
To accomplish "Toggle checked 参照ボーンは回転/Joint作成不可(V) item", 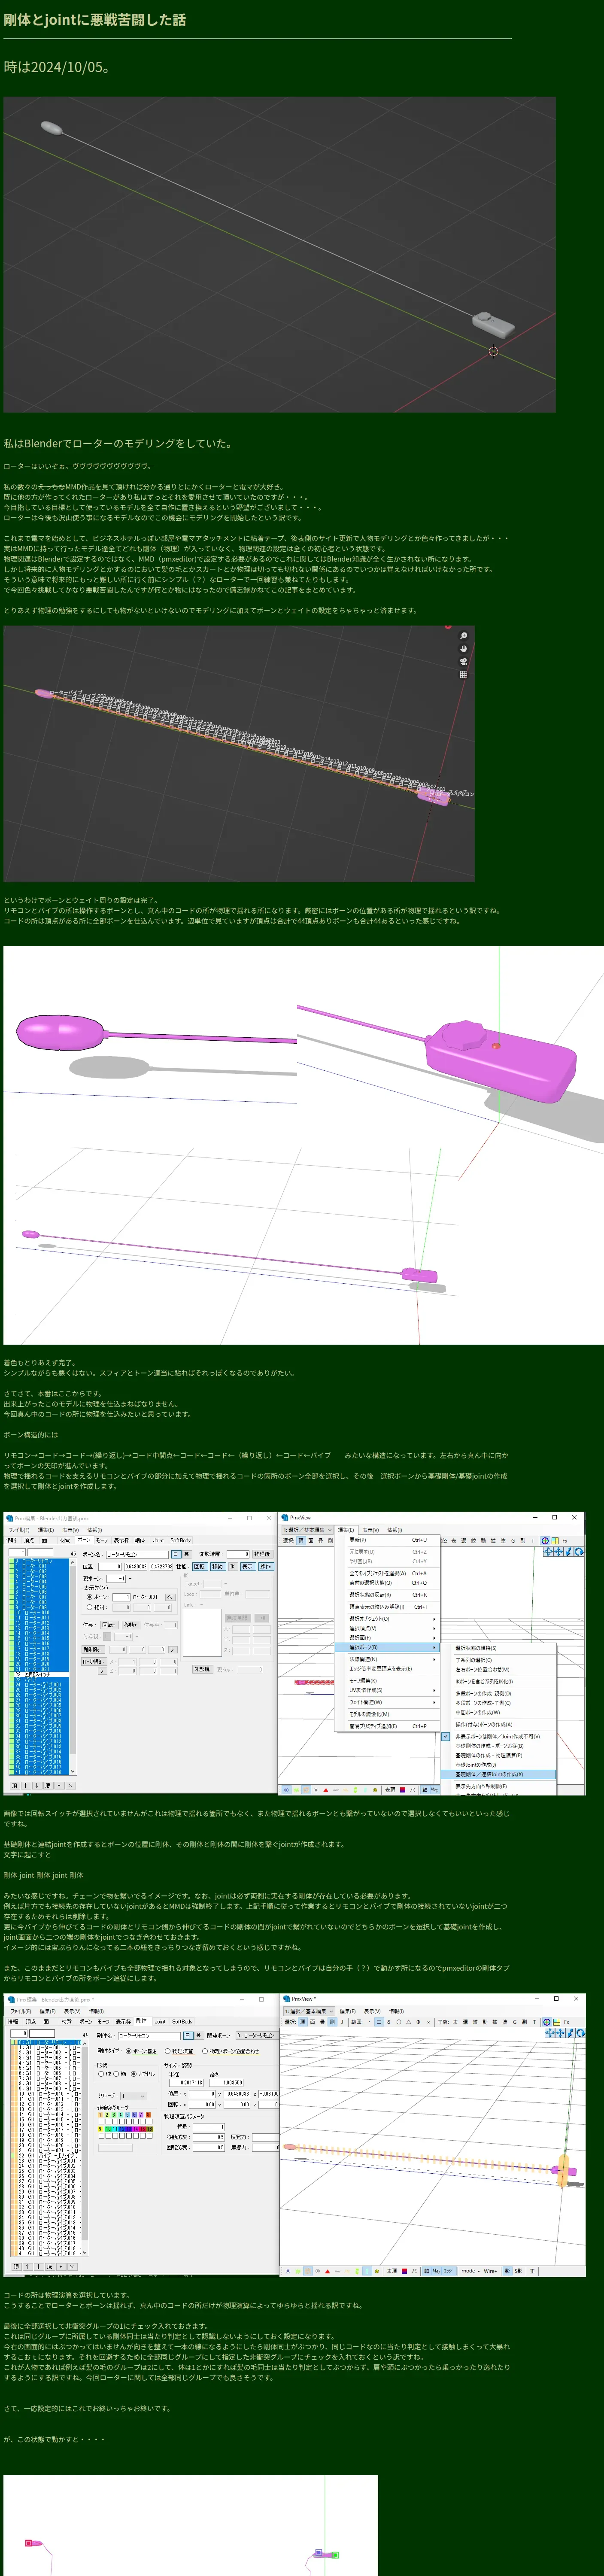I will 497,1737.
